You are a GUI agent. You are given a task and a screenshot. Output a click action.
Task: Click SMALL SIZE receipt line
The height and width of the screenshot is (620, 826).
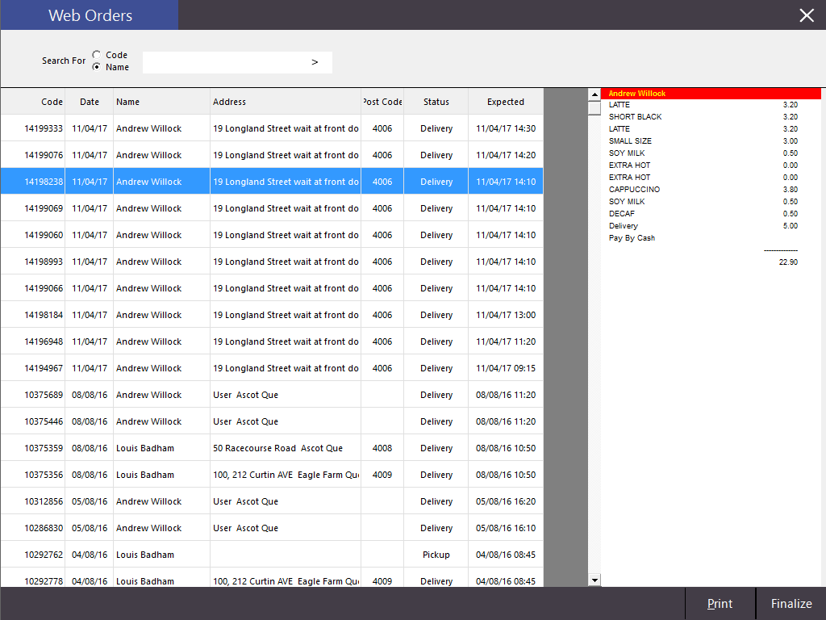(x=703, y=140)
